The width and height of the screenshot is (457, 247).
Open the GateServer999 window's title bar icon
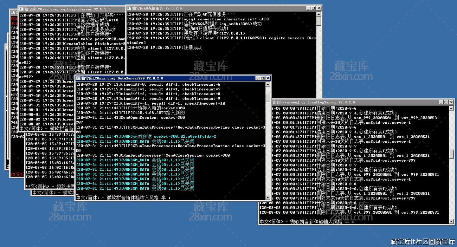[x=78, y=78]
